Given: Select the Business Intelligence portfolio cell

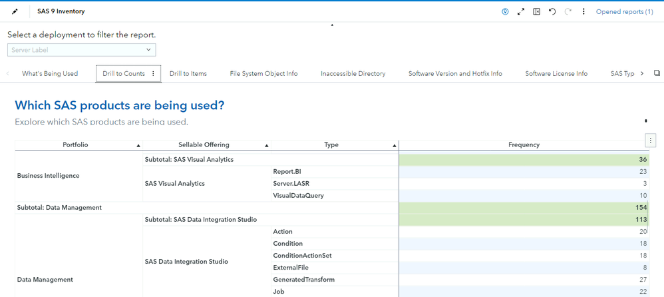Looking at the screenshot, I should [x=79, y=176].
